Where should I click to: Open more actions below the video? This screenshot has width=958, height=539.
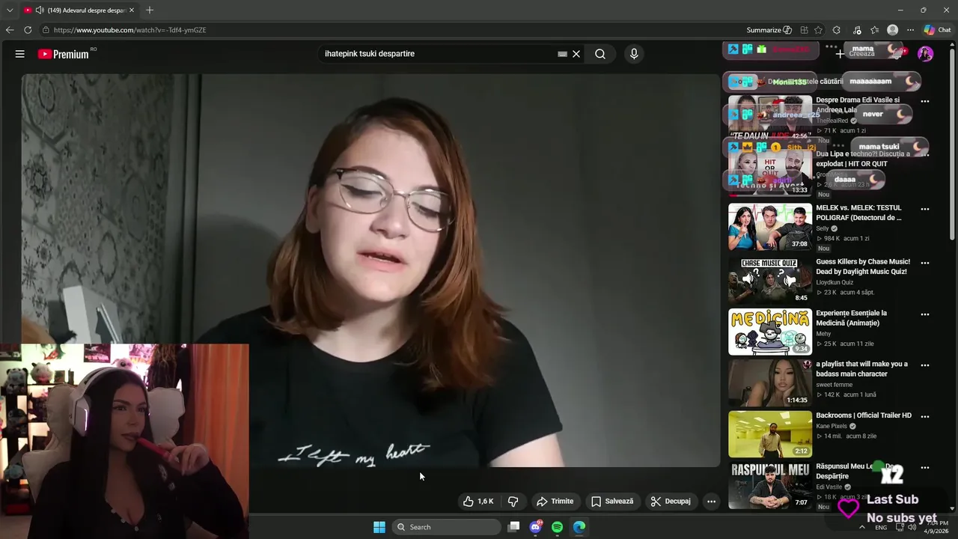[x=712, y=502]
